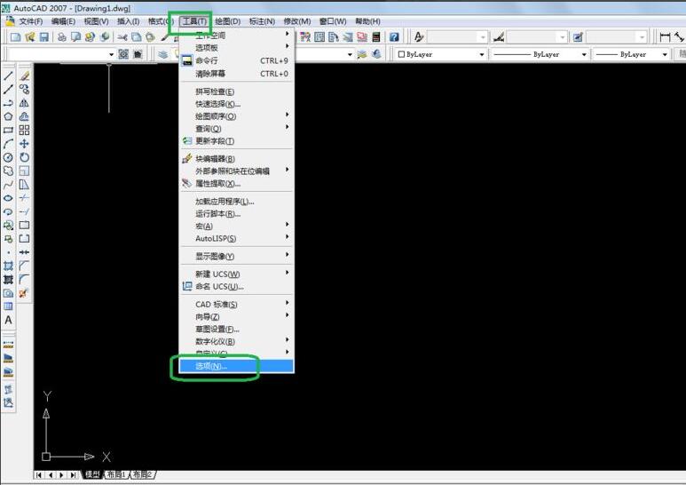
Task: Choose 命令行 CTRL+9 entry
Action: click(x=237, y=60)
